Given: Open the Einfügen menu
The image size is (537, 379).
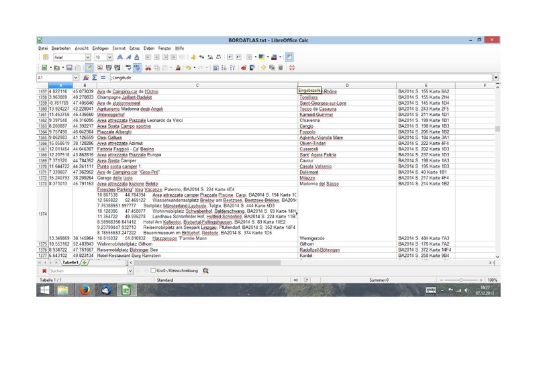Looking at the screenshot, I should pyautogui.click(x=101, y=48).
